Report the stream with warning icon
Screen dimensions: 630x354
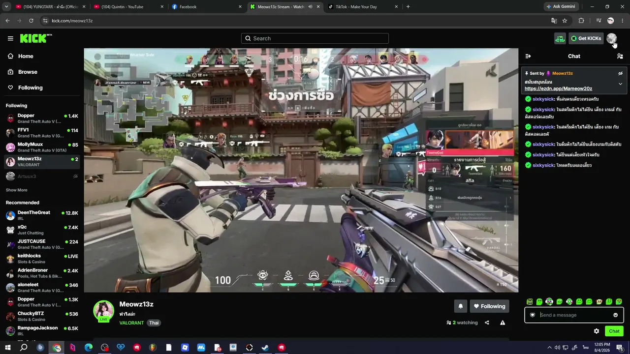pyautogui.click(x=503, y=323)
